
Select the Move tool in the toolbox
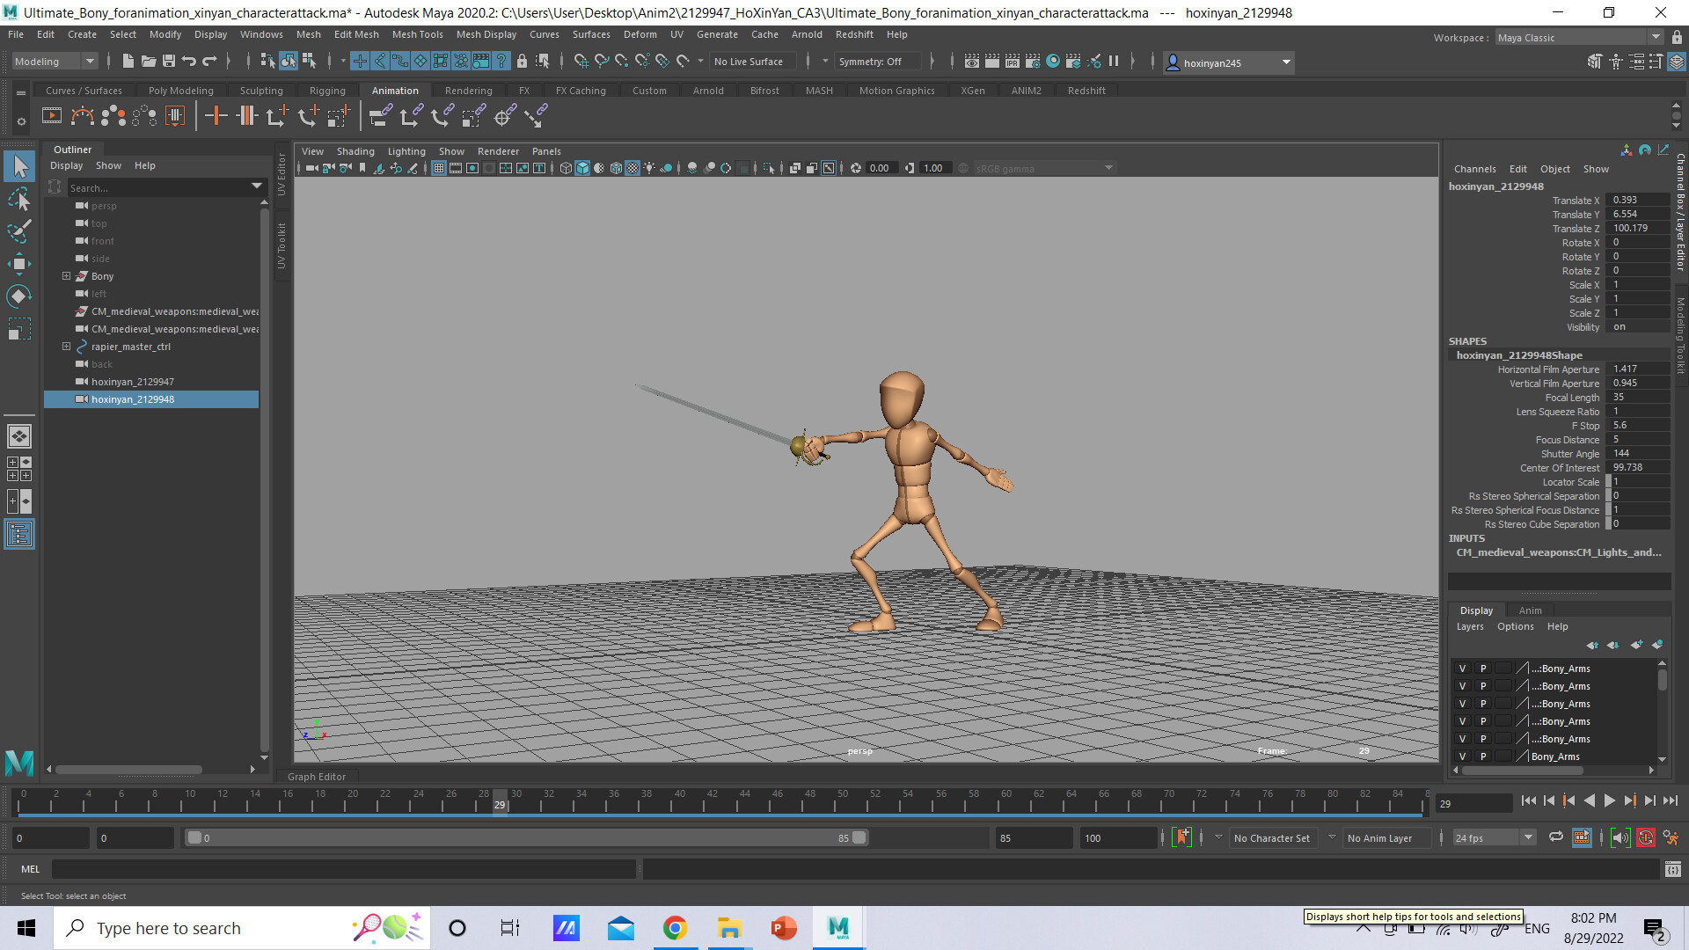click(x=18, y=263)
